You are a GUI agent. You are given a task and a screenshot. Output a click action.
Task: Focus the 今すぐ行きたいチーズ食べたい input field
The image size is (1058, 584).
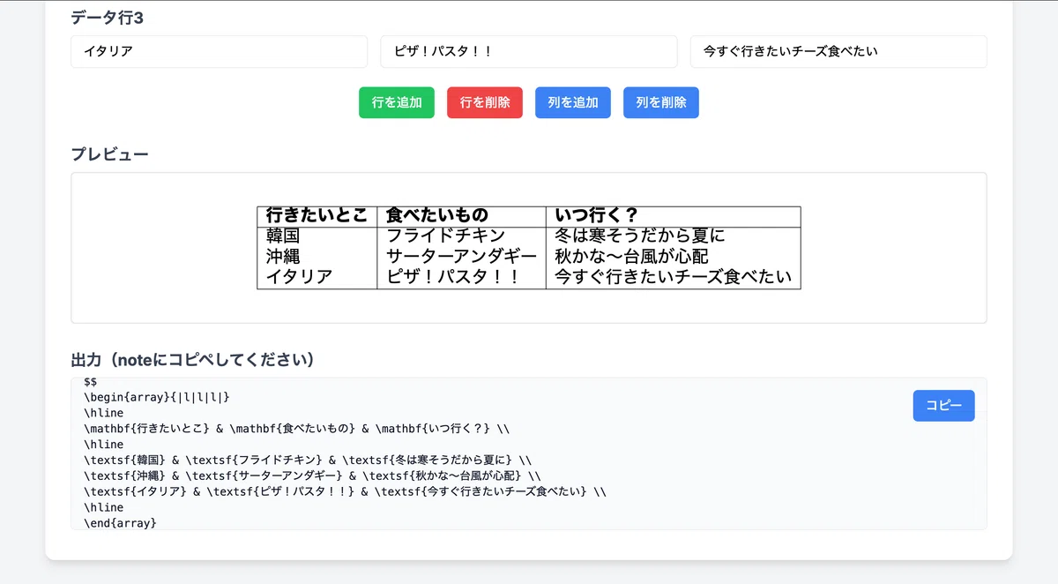click(838, 51)
